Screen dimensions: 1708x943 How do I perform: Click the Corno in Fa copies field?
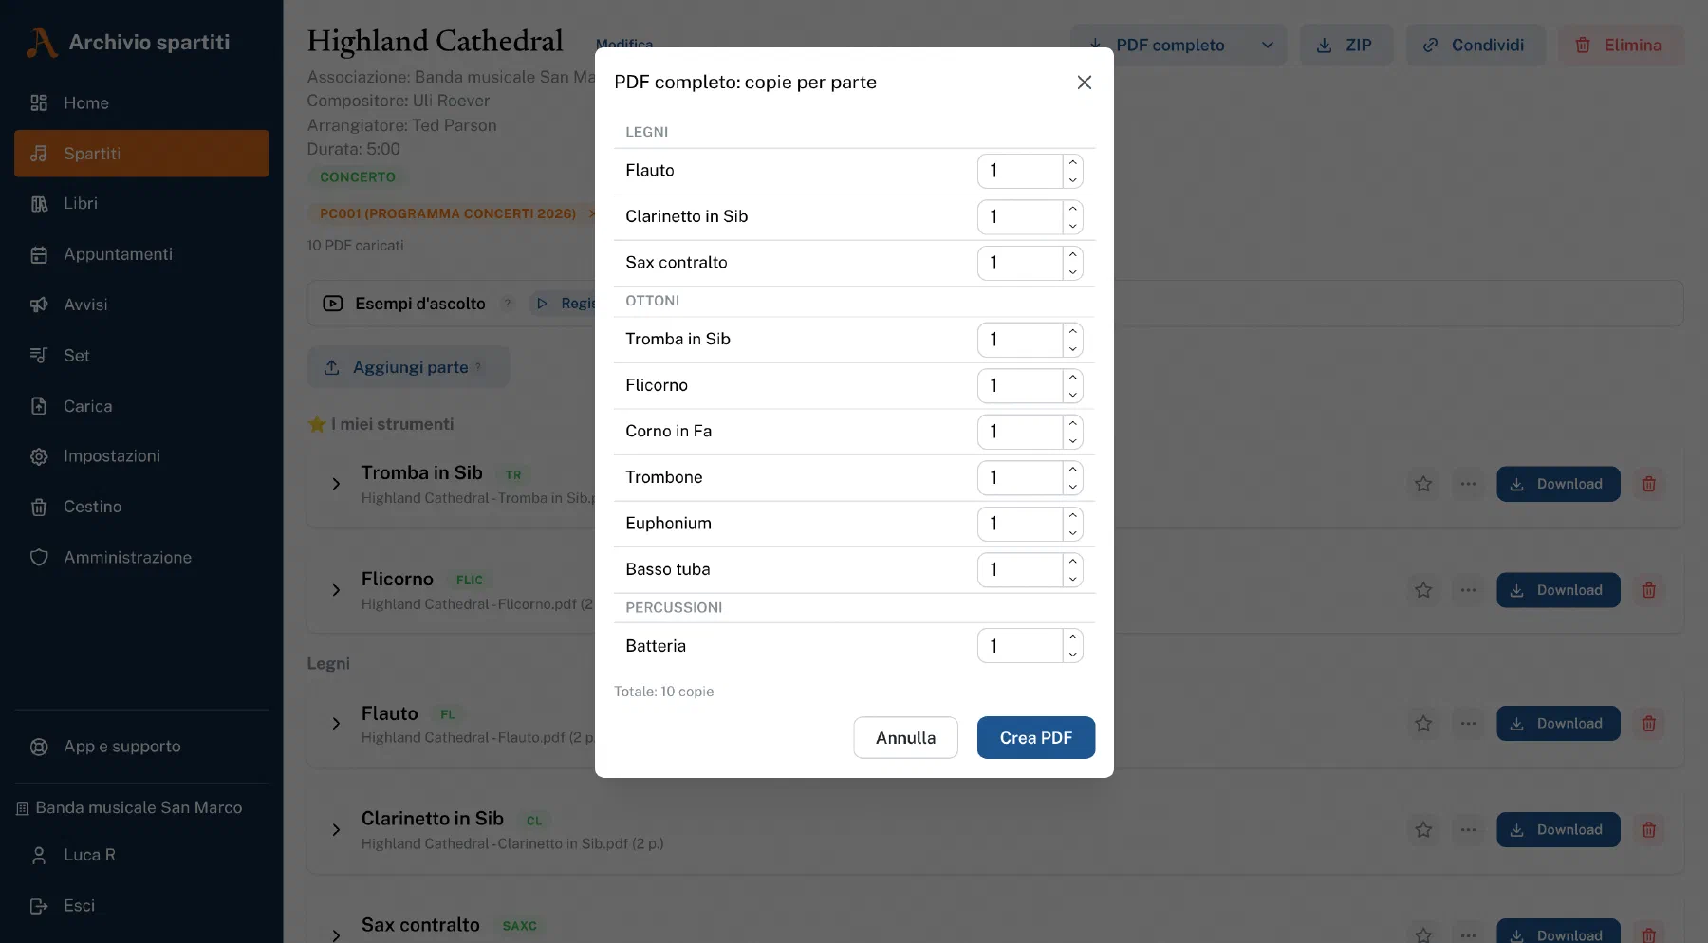(x=1020, y=432)
